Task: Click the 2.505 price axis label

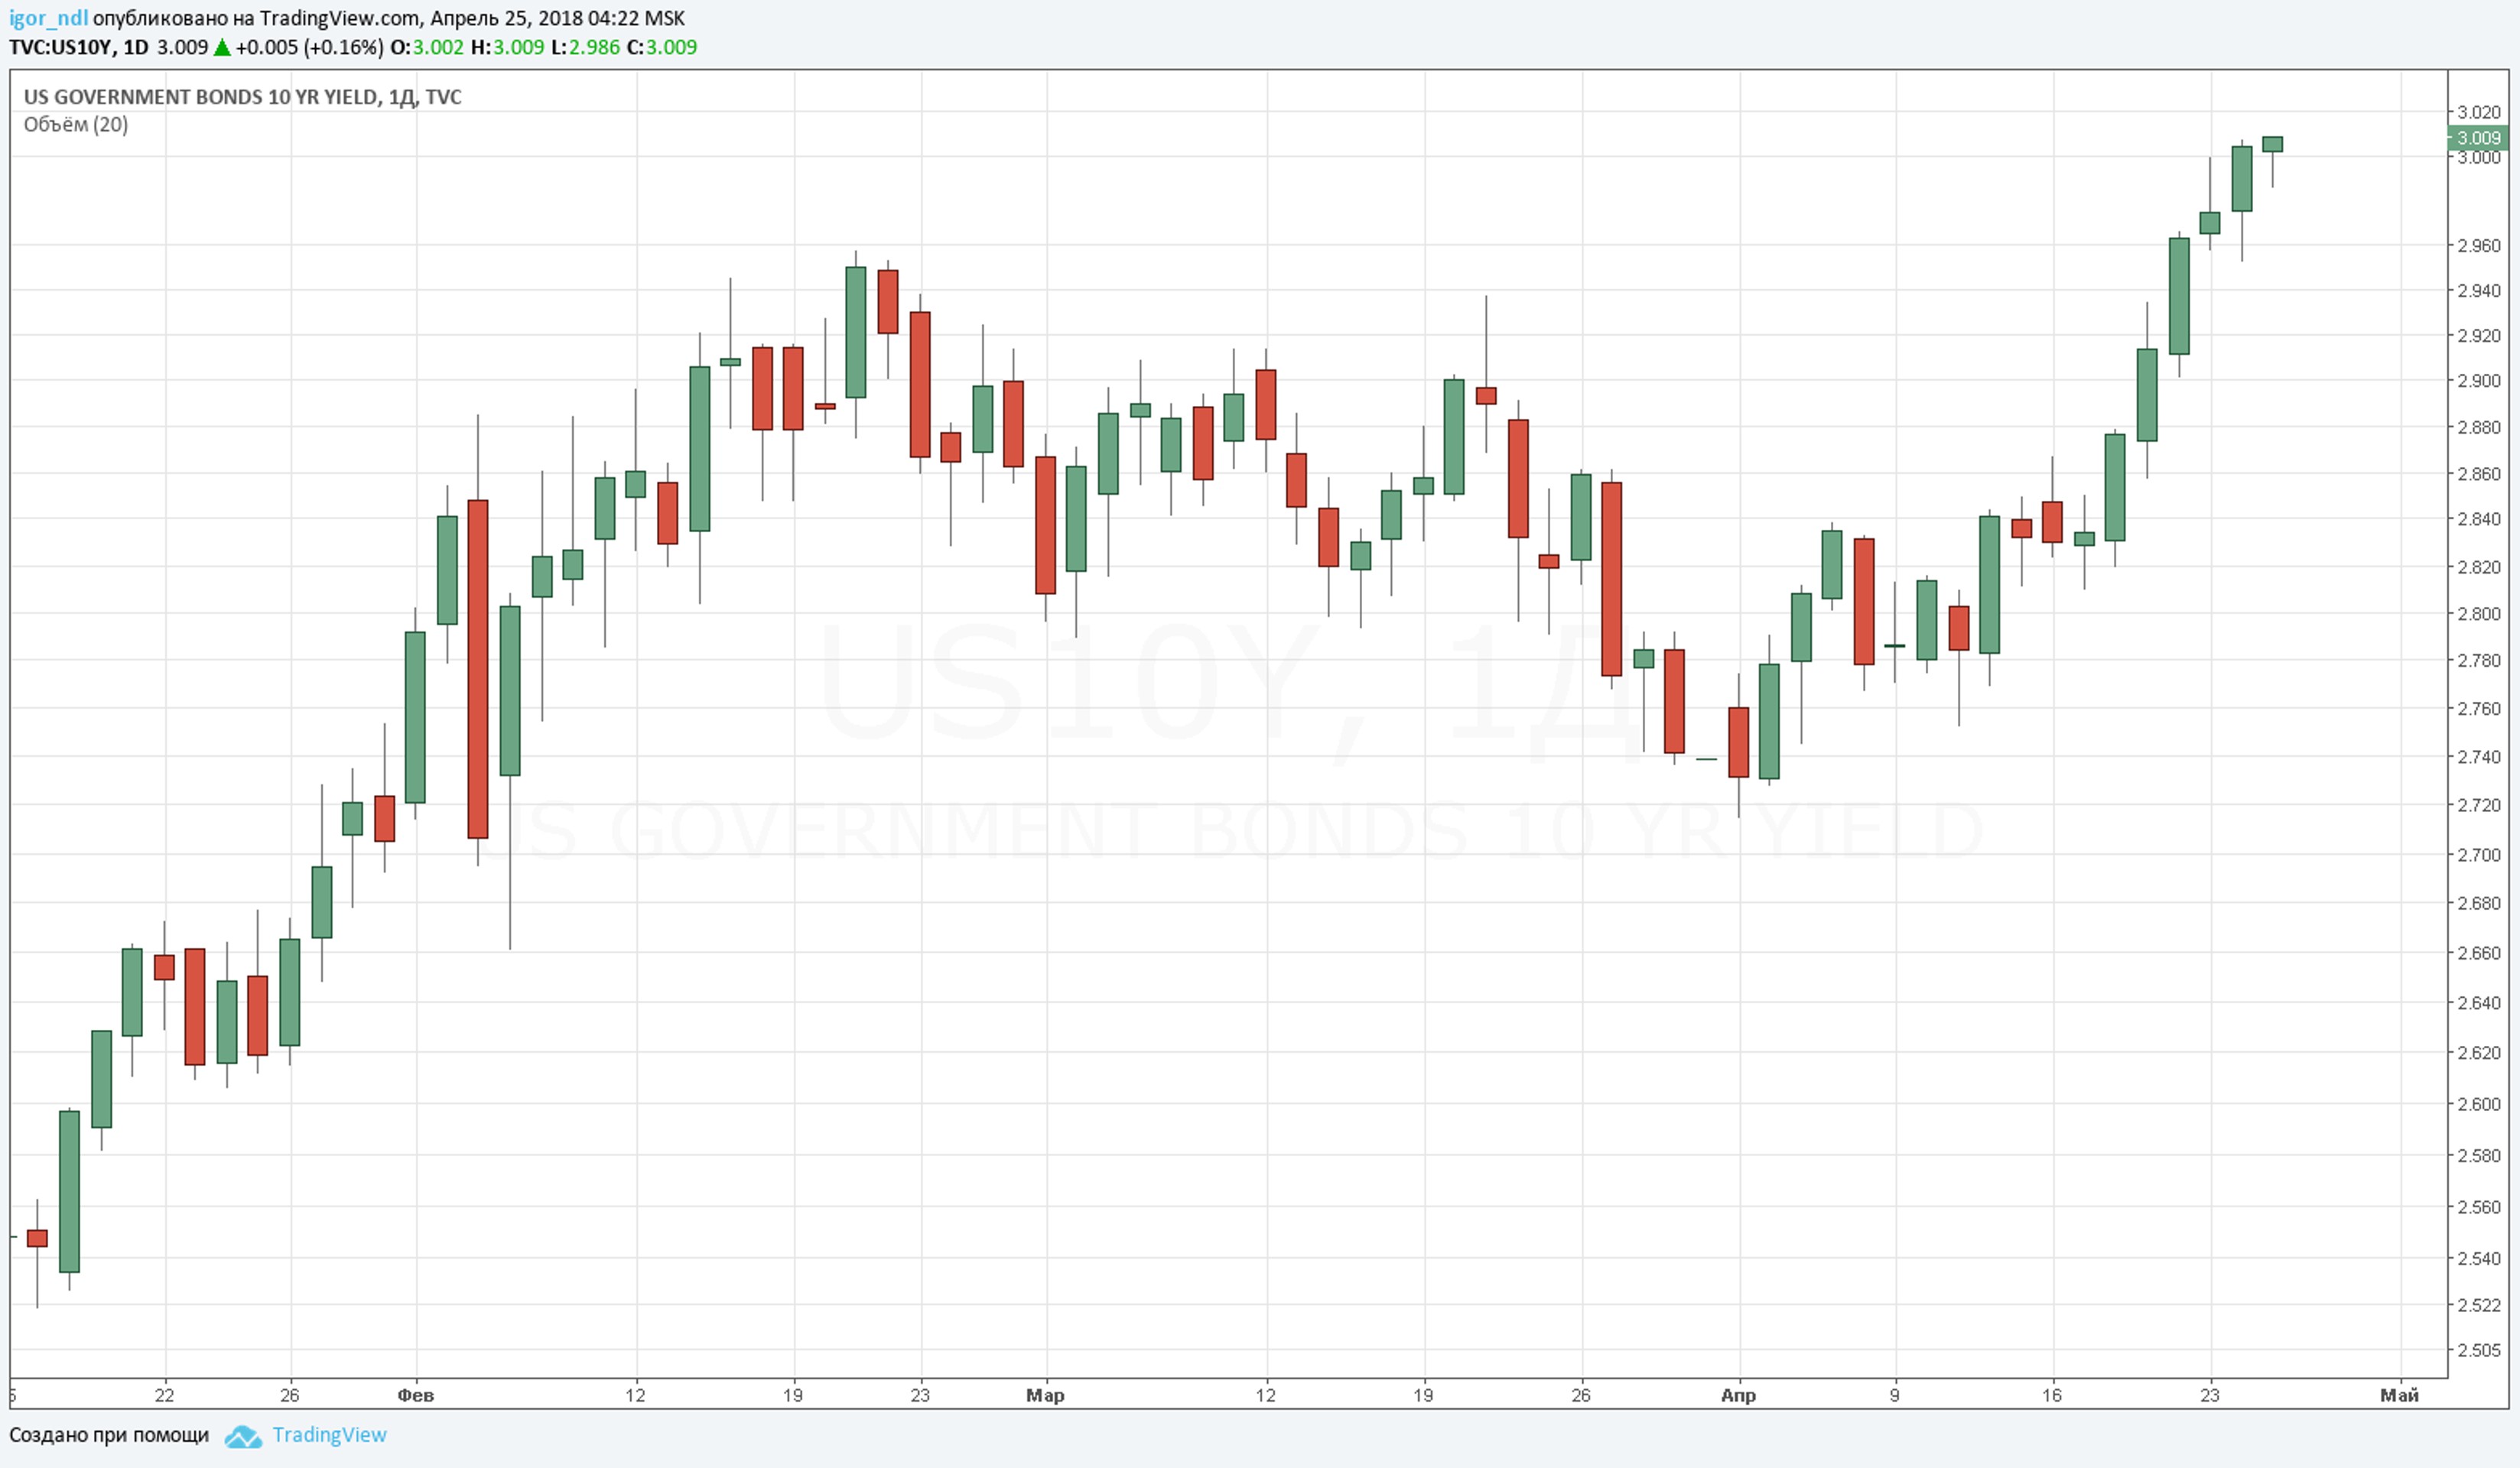Action: click(x=2479, y=1350)
